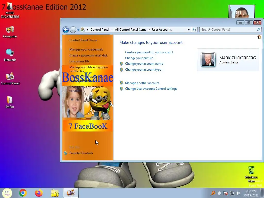Viewport: 264px width, 198px height.
Task: Click the Back navigation arrow
Action: coord(66,30)
